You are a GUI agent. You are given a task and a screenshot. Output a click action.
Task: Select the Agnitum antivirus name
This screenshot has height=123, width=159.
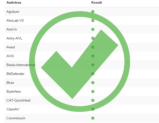[x=13, y=12]
